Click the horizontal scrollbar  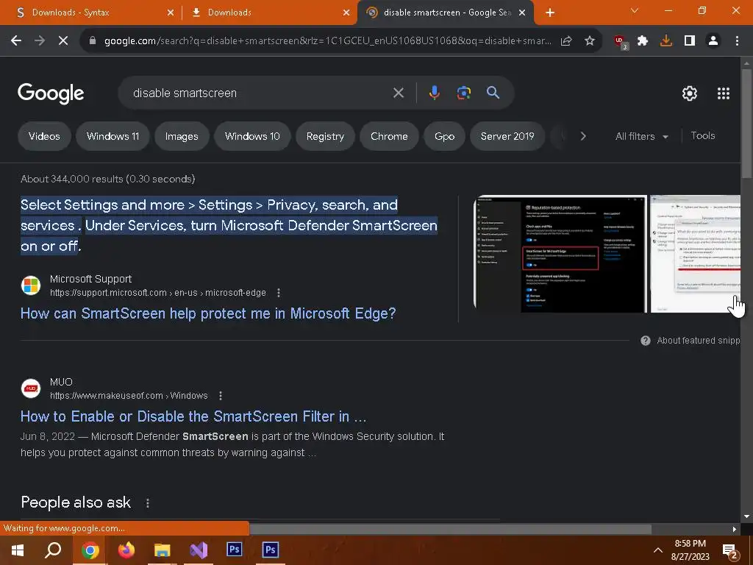pos(451,529)
